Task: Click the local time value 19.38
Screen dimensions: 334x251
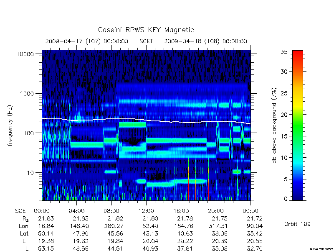Action: [46, 241]
